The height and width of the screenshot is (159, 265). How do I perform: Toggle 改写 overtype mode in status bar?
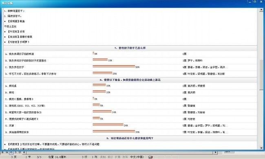tap(125, 157)
